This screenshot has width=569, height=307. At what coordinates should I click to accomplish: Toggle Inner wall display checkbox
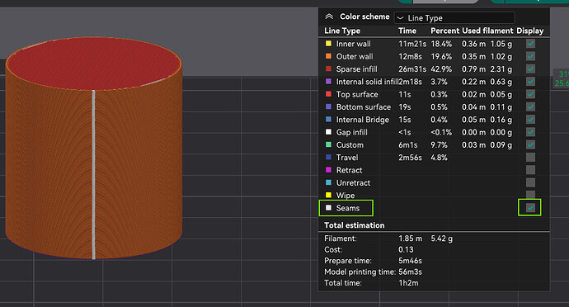coord(530,44)
